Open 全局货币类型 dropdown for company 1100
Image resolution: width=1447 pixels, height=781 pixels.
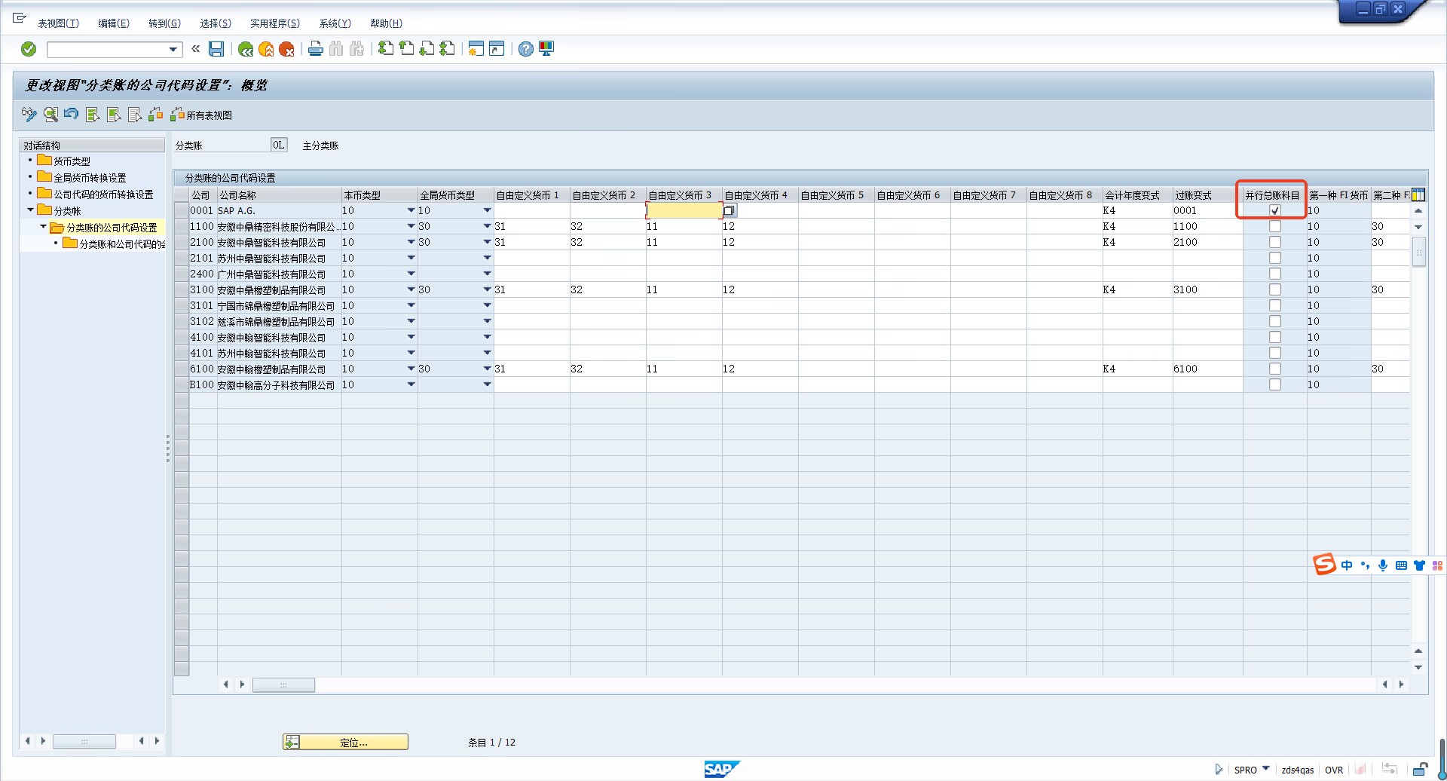487,226
